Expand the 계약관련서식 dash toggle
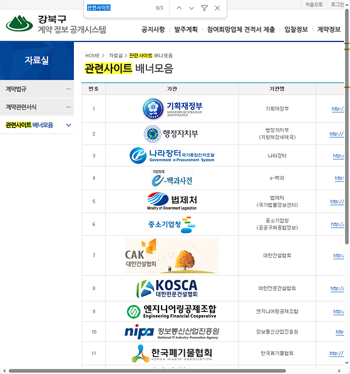The image size is (350, 374). (x=68, y=107)
